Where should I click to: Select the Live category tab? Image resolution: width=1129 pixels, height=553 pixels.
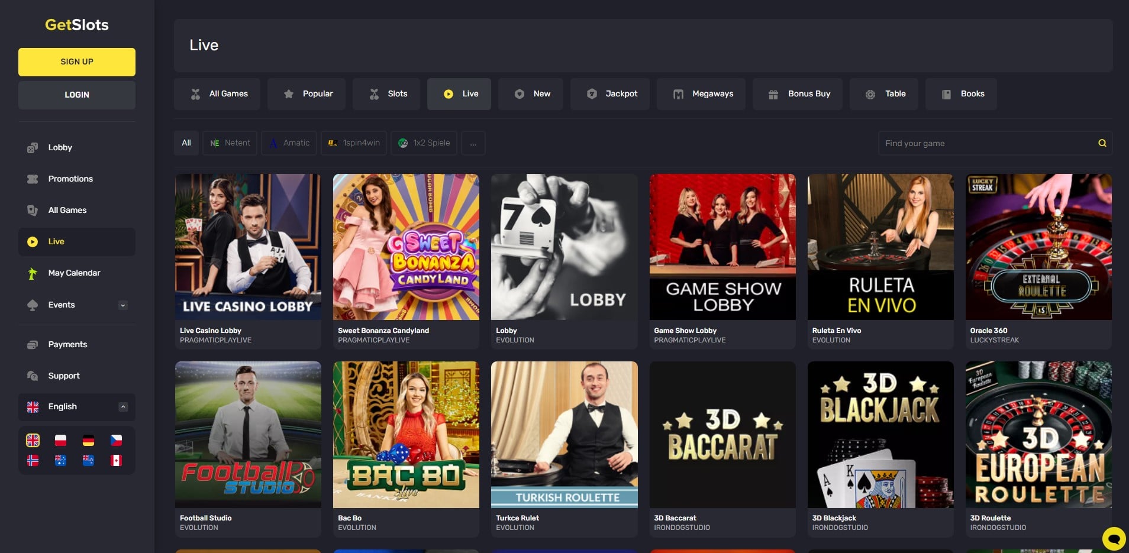459,94
